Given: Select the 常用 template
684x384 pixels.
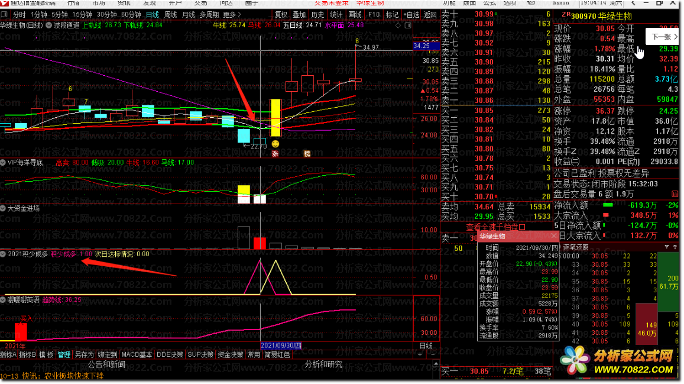Looking at the screenshot, I should tap(254, 355).
